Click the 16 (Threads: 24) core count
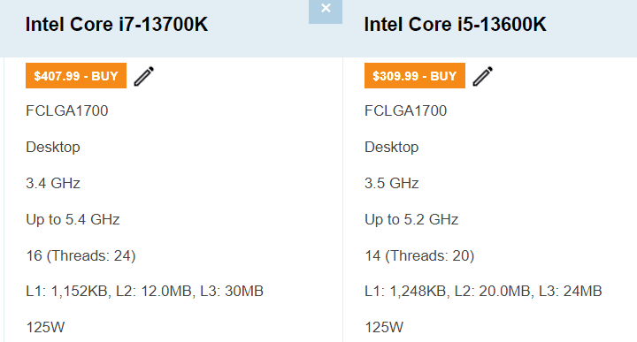The height and width of the screenshot is (342, 637). pos(81,255)
